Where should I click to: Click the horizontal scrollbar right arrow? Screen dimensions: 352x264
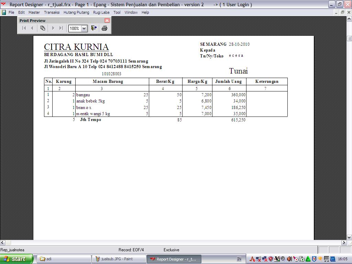click(343, 243)
